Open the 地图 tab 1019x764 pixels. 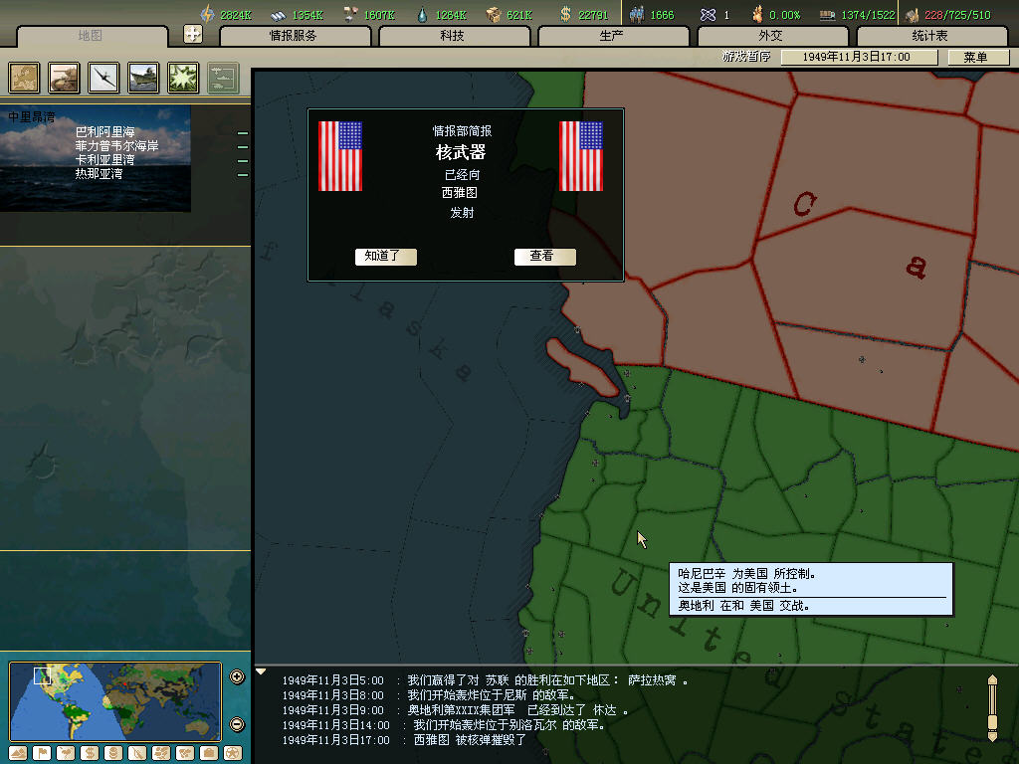coord(91,36)
